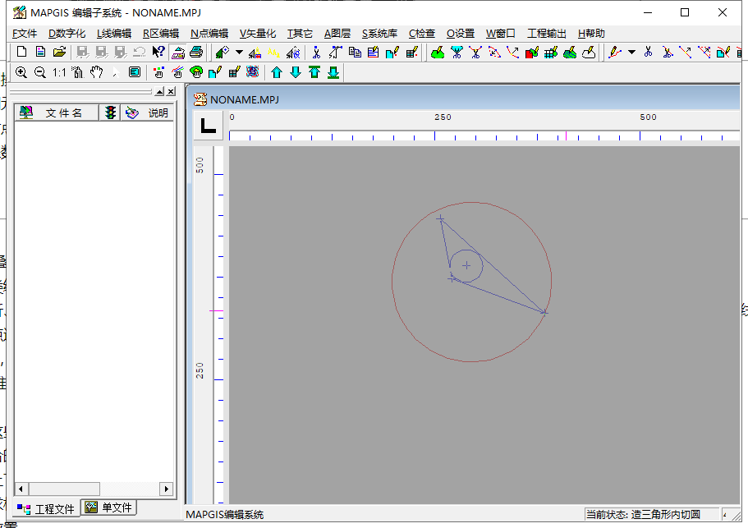Image resolution: width=748 pixels, height=528 pixels.
Task: Reset view with the 1:1 button
Action: pos(59,72)
